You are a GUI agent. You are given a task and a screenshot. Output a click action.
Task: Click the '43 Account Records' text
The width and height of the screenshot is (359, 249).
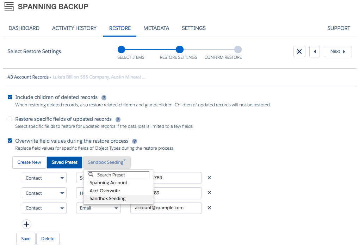28,77
